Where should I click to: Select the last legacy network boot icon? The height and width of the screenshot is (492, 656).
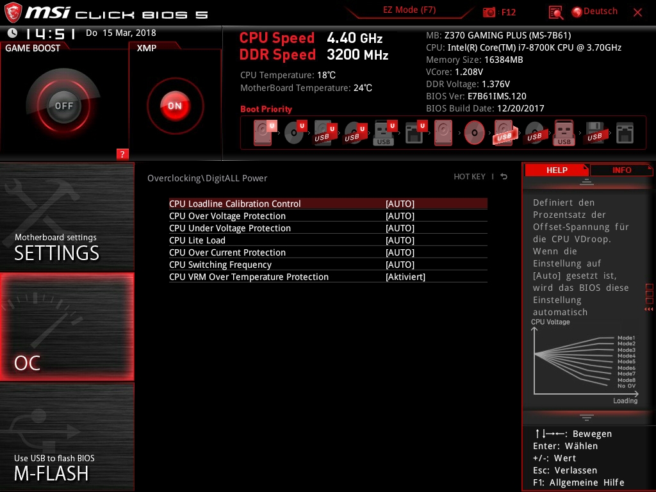coord(625,133)
